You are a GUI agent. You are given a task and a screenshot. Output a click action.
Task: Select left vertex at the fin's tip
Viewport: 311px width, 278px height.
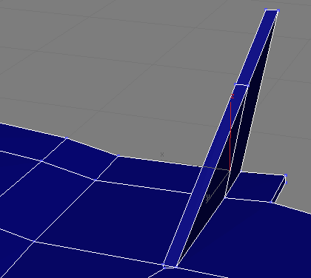coord(266,10)
